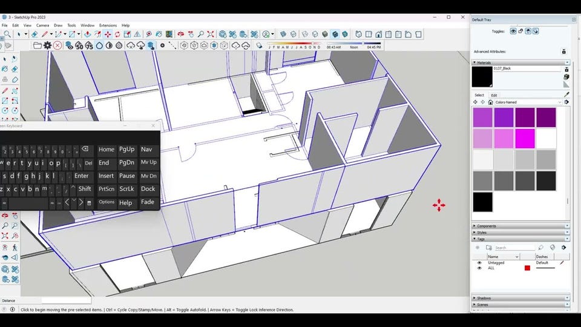This screenshot has height=327, width=581.
Task: Click the Eraser tool in the top toolbar
Action: coord(34,35)
